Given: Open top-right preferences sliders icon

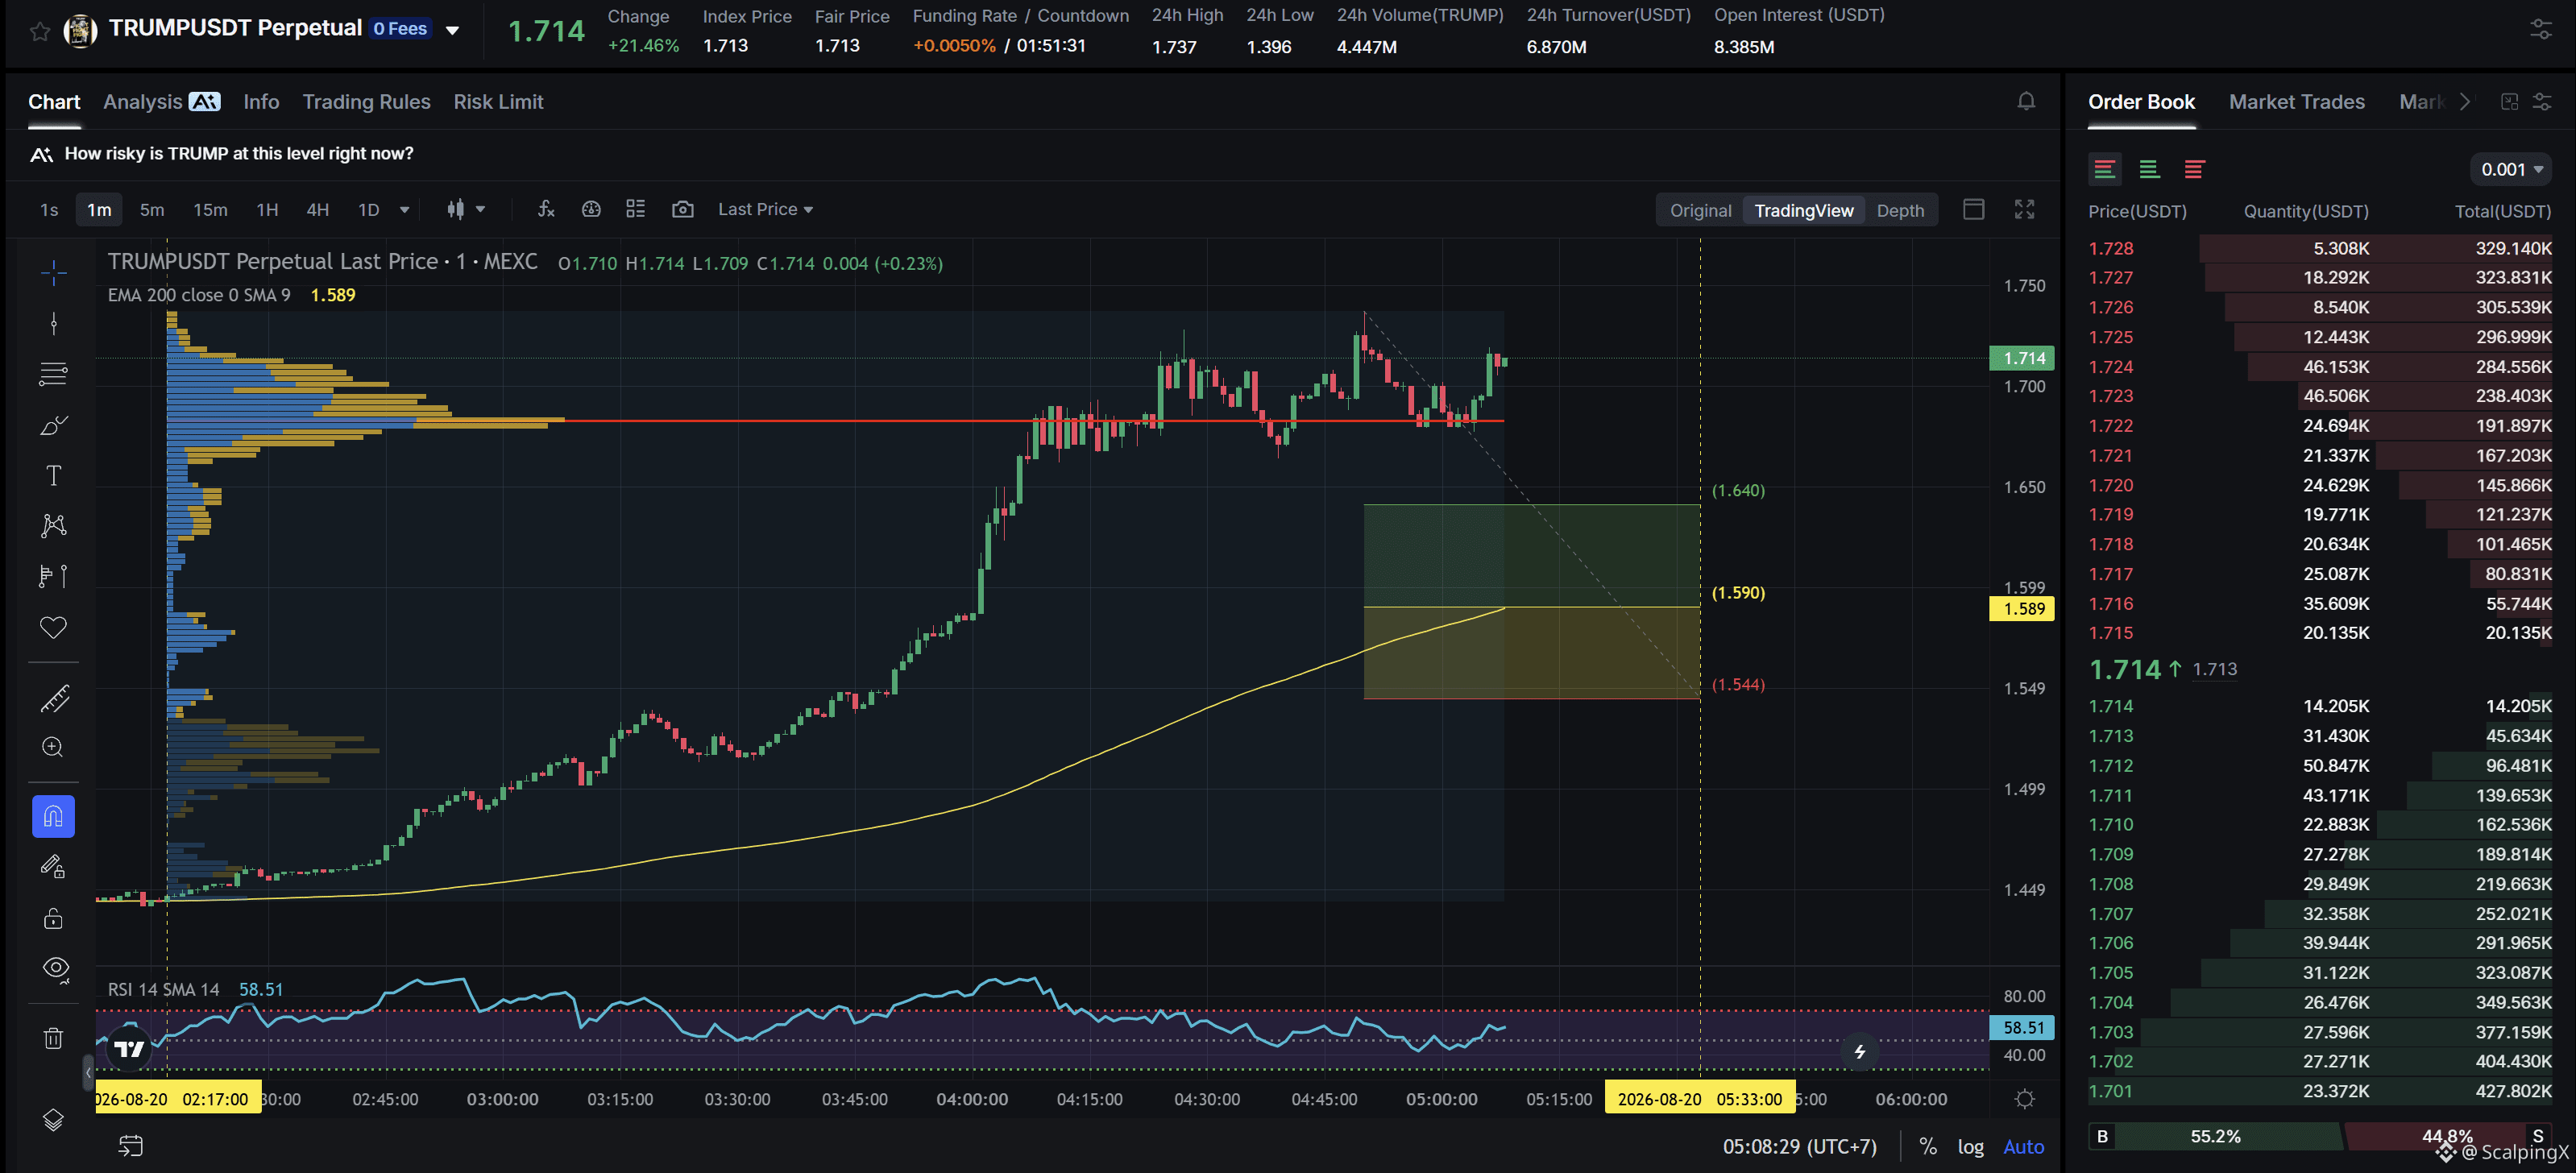Looking at the screenshot, I should coord(2541,29).
